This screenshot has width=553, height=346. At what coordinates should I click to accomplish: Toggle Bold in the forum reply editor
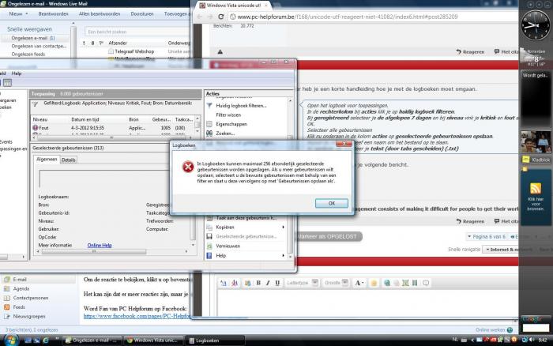point(258,283)
